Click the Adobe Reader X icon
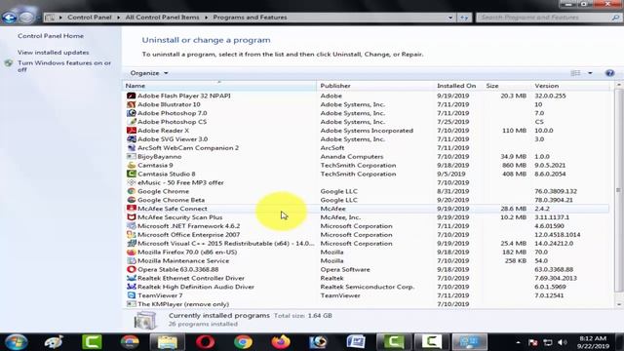The image size is (624, 351). [x=131, y=131]
